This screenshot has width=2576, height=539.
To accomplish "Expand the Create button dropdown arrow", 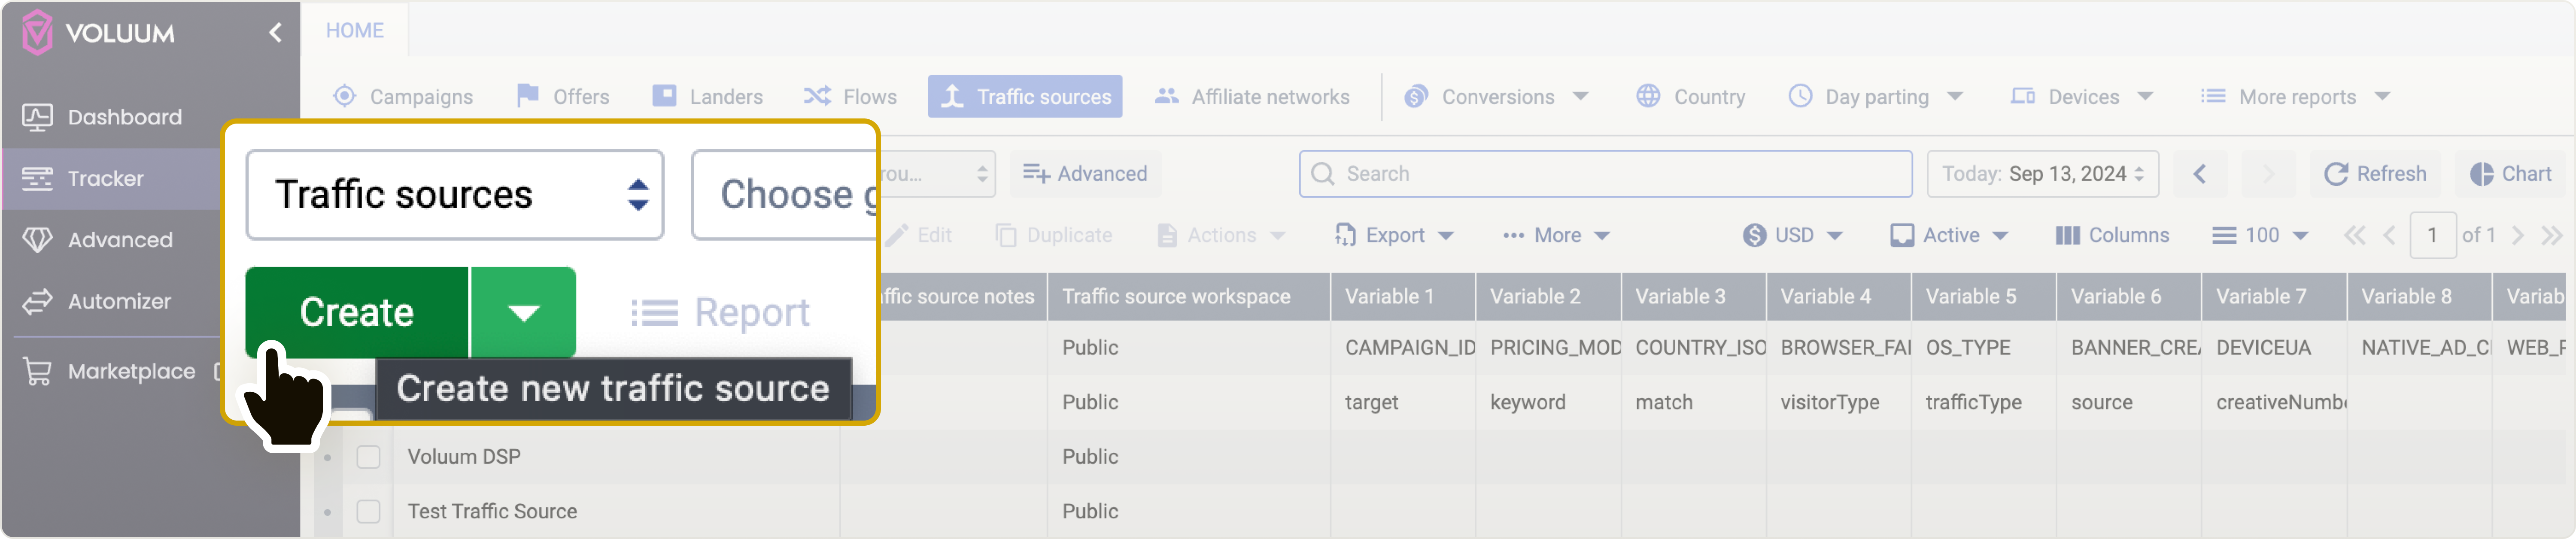I will coord(524,313).
